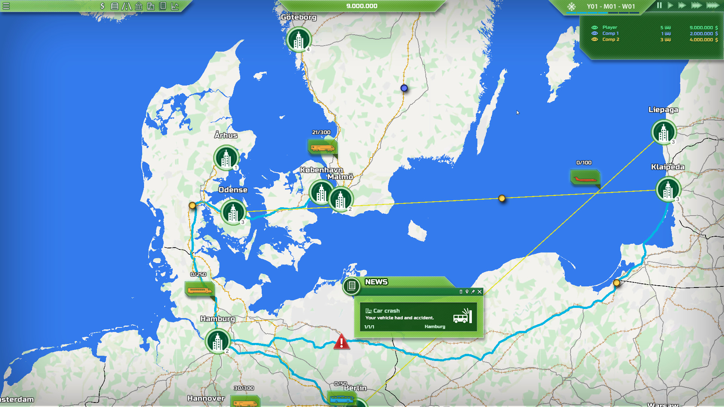Hide Comp 2 routes with its eye toggle
This screenshot has width=724, height=407.
[x=595, y=39]
